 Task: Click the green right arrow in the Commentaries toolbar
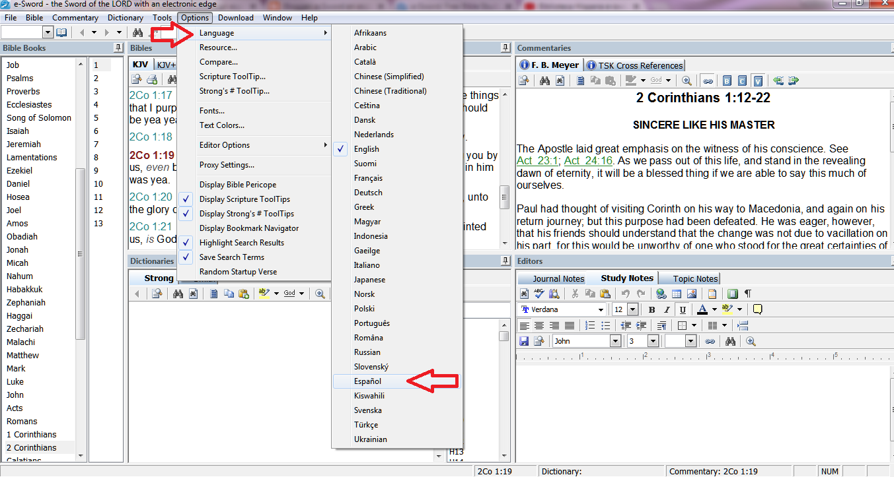[794, 80]
